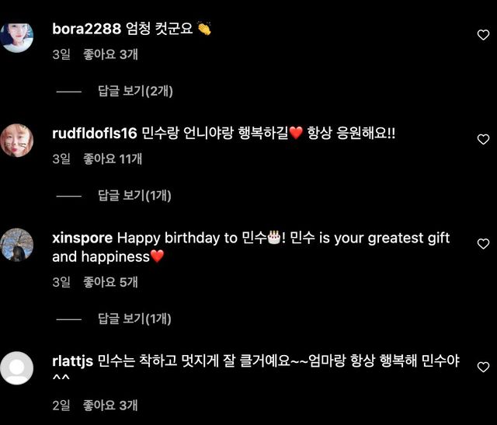The height and width of the screenshot is (425, 497).
Task: View 좋아요 3개 likes on bora2288's comment
Action: tap(111, 54)
